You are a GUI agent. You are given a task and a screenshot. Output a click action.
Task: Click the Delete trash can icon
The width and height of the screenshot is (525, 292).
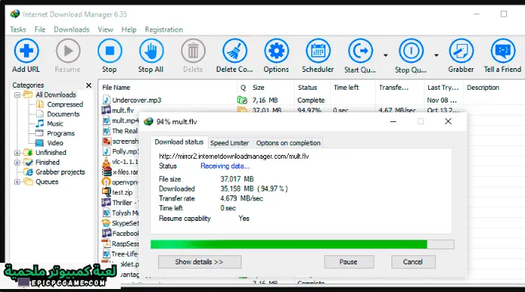coord(193,51)
